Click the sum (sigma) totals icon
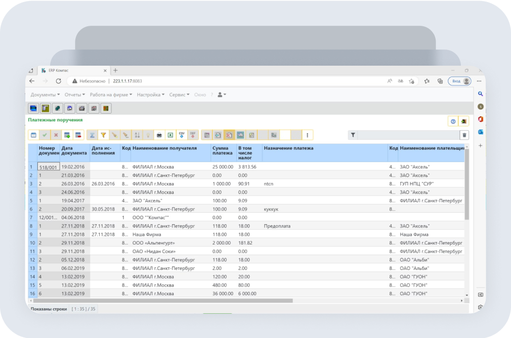Screen dimensions: 511x338 click(x=92, y=135)
